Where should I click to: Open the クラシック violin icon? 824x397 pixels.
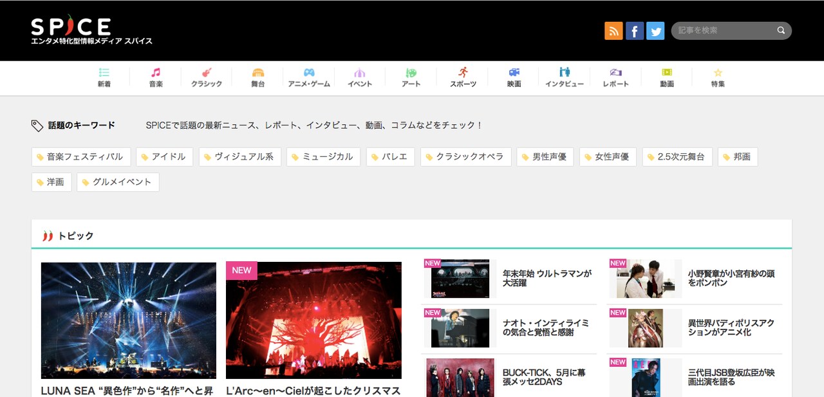(207, 73)
